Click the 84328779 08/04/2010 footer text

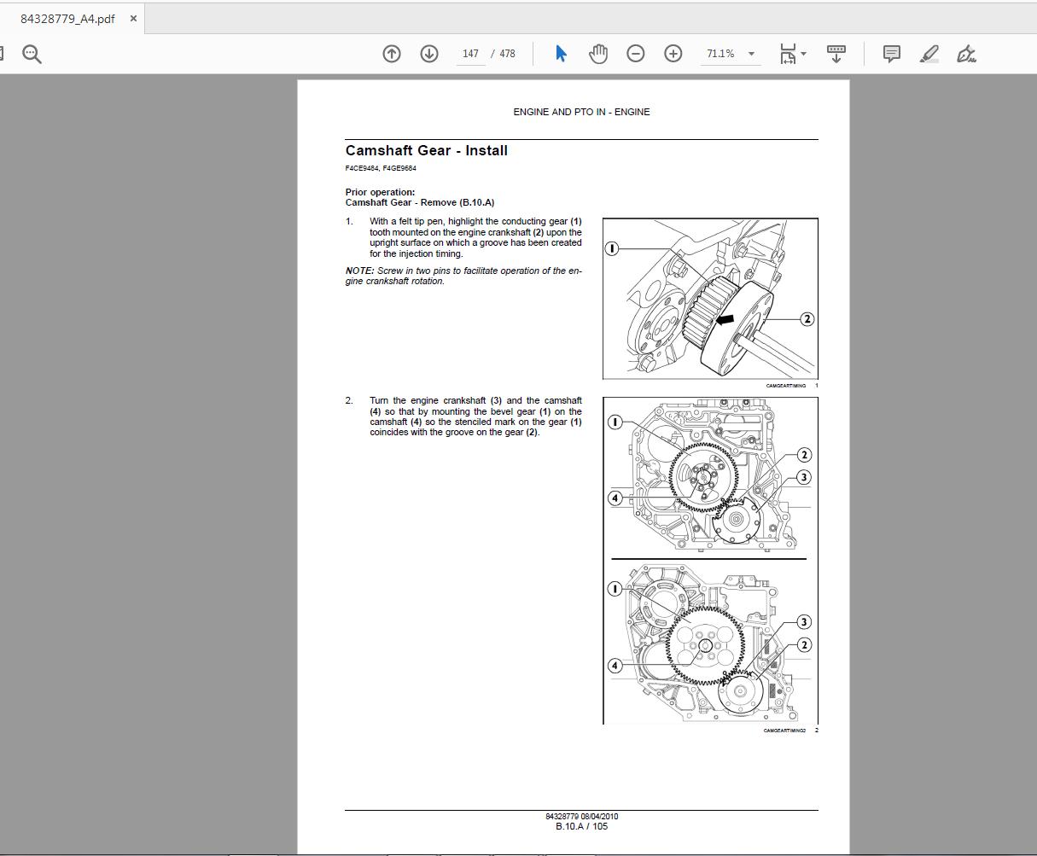(581, 817)
